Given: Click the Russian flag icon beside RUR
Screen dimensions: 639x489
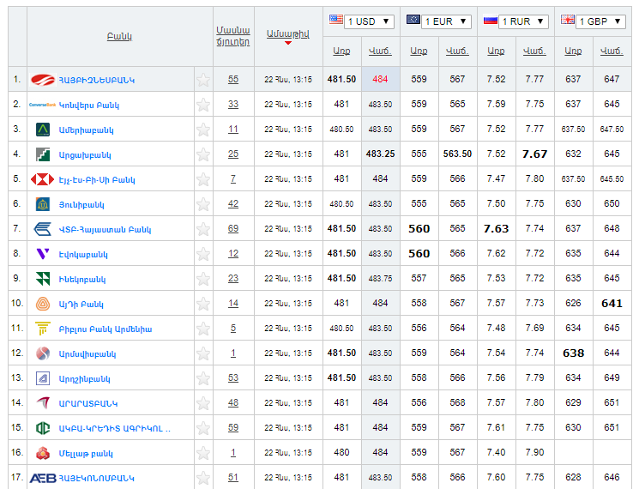Looking at the screenshot, I should point(491,19).
